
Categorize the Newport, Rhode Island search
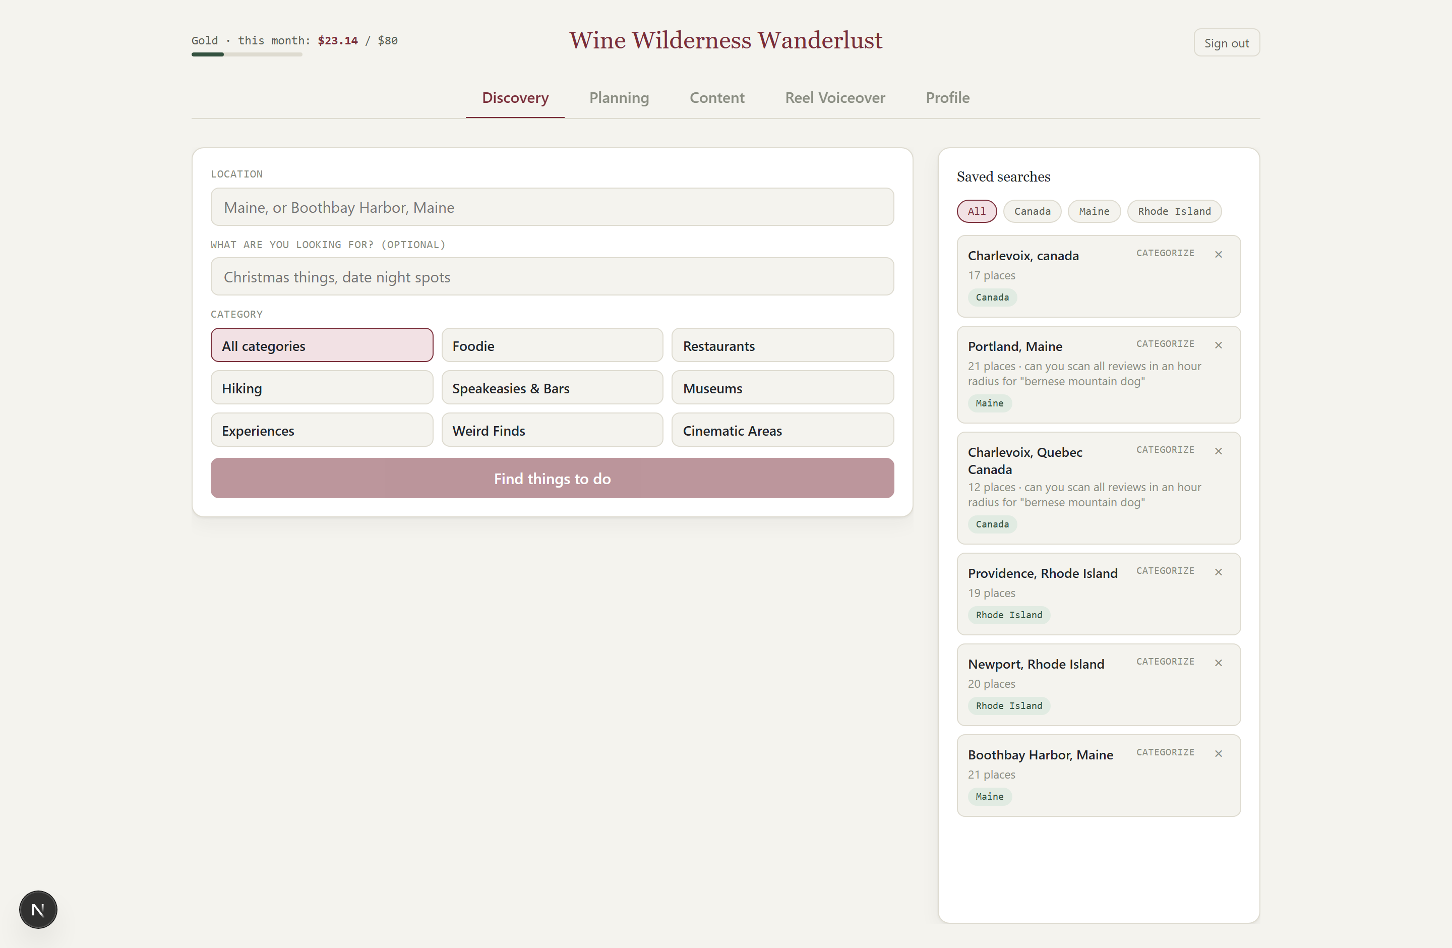point(1165,661)
